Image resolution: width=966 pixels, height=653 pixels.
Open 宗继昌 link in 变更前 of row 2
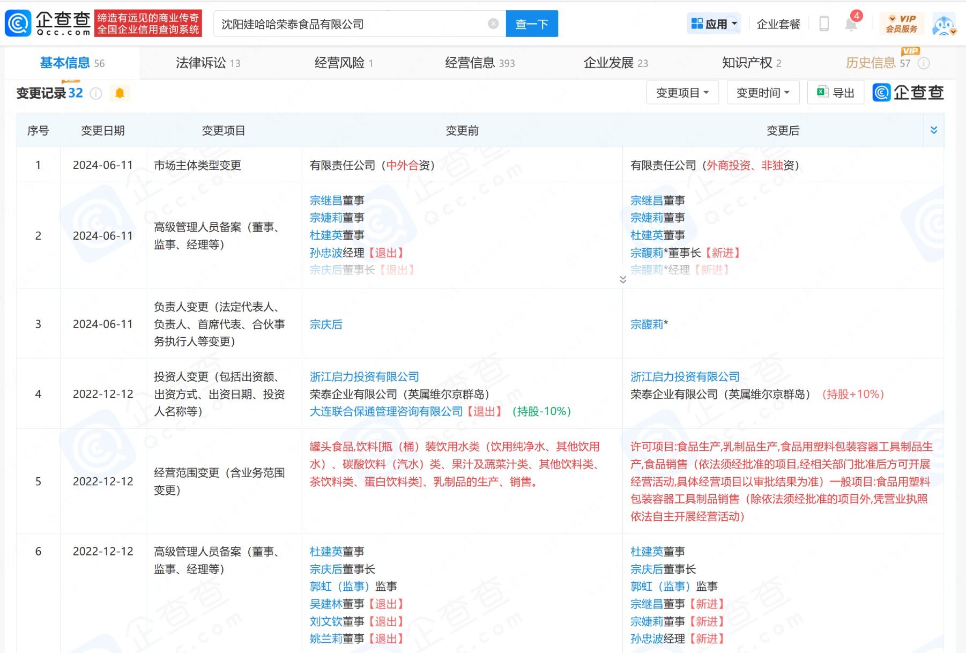point(326,201)
